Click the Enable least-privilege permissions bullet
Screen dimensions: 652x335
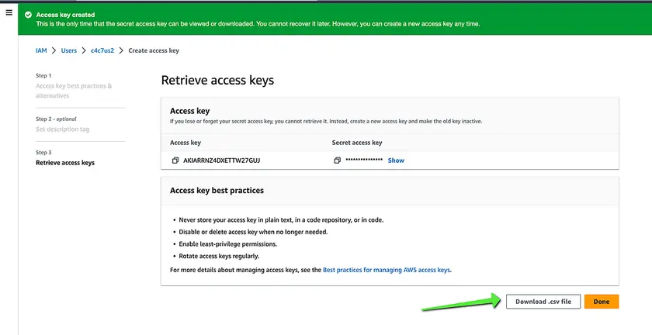coord(228,244)
